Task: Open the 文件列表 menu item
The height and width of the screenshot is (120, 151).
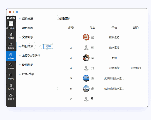Action: [x=28, y=37]
